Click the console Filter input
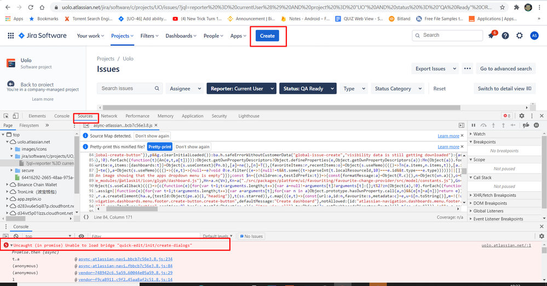This screenshot has height=286, width=547. pyautogui.click(x=145, y=236)
